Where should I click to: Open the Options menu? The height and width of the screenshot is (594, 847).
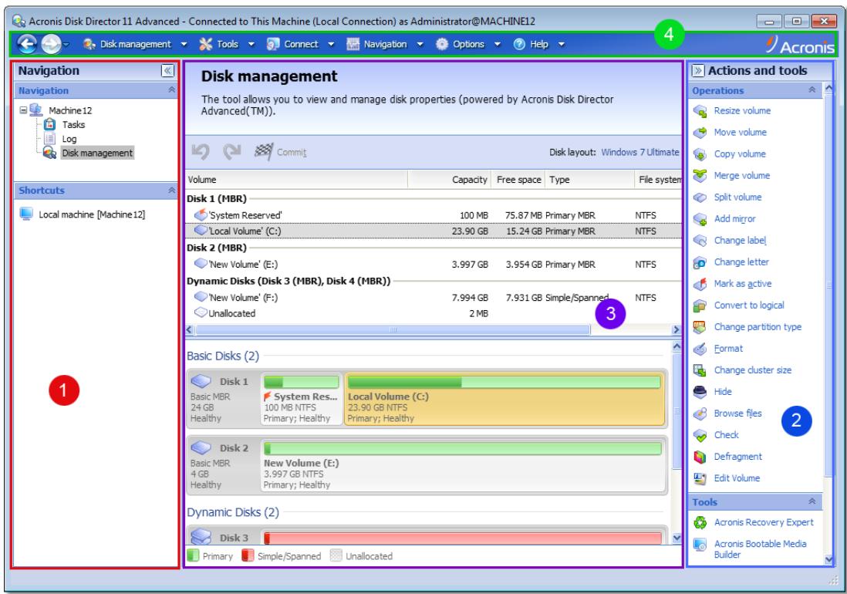pyautogui.click(x=468, y=44)
